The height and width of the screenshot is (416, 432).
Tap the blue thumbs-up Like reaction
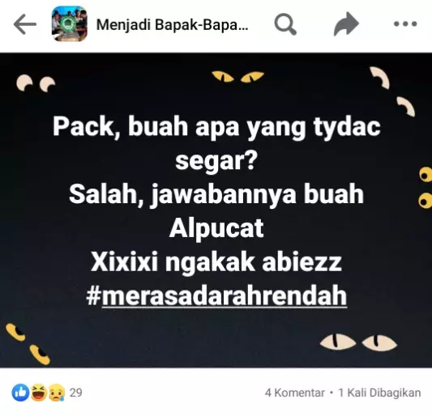point(20,393)
